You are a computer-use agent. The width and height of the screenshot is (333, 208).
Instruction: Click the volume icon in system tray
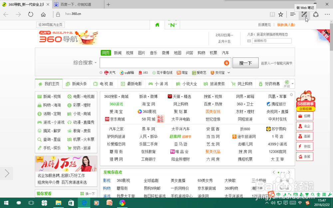(x=273, y=203)
